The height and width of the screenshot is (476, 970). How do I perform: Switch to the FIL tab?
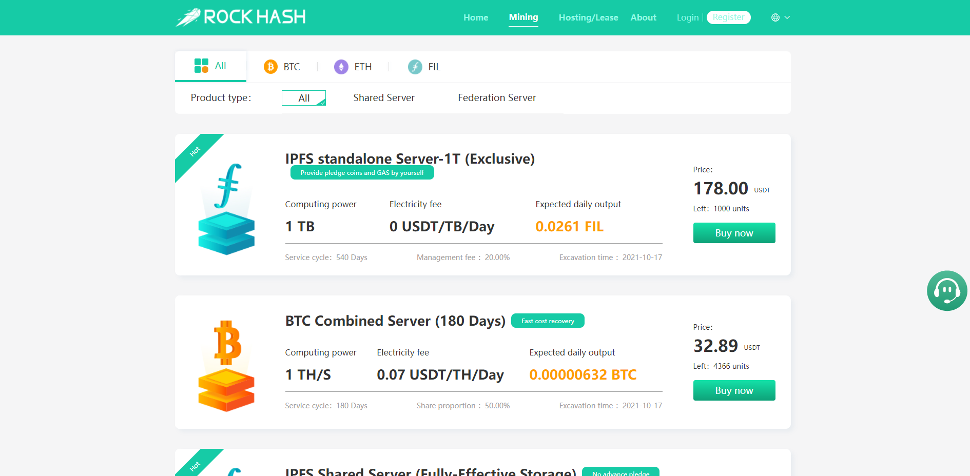(424, 67)
